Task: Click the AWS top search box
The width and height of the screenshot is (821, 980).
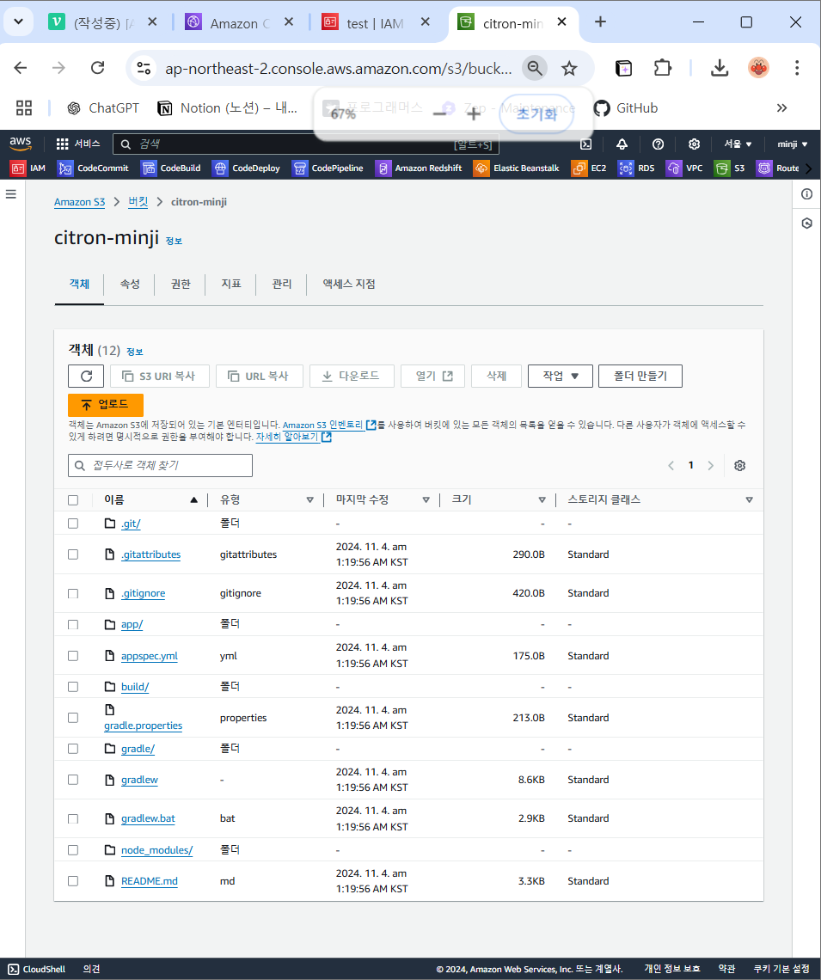Action: [x=305, y=144]
